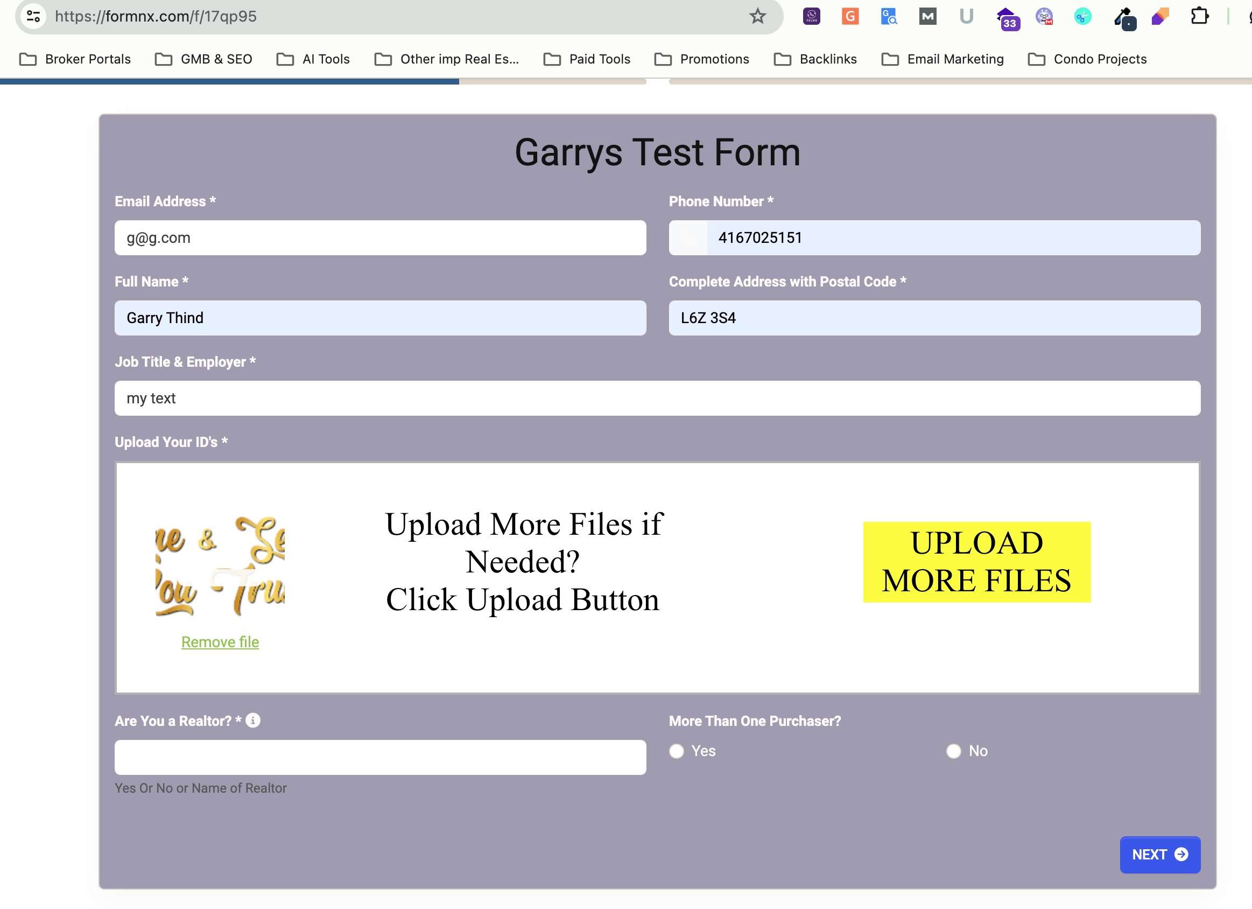Expand the Paid Tools bookmark folder
Viewport: 1252px width, 909px height.
587,59
